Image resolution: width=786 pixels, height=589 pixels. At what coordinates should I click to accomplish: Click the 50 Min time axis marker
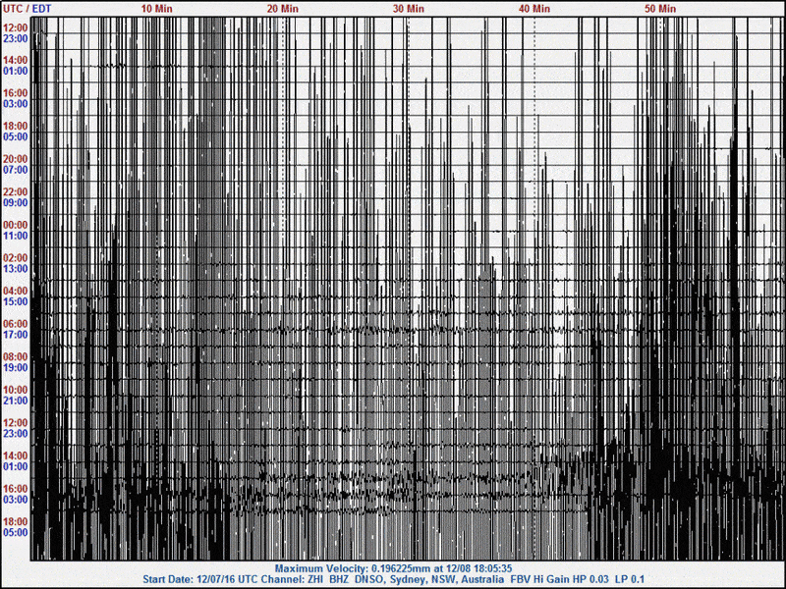point(659,8)
